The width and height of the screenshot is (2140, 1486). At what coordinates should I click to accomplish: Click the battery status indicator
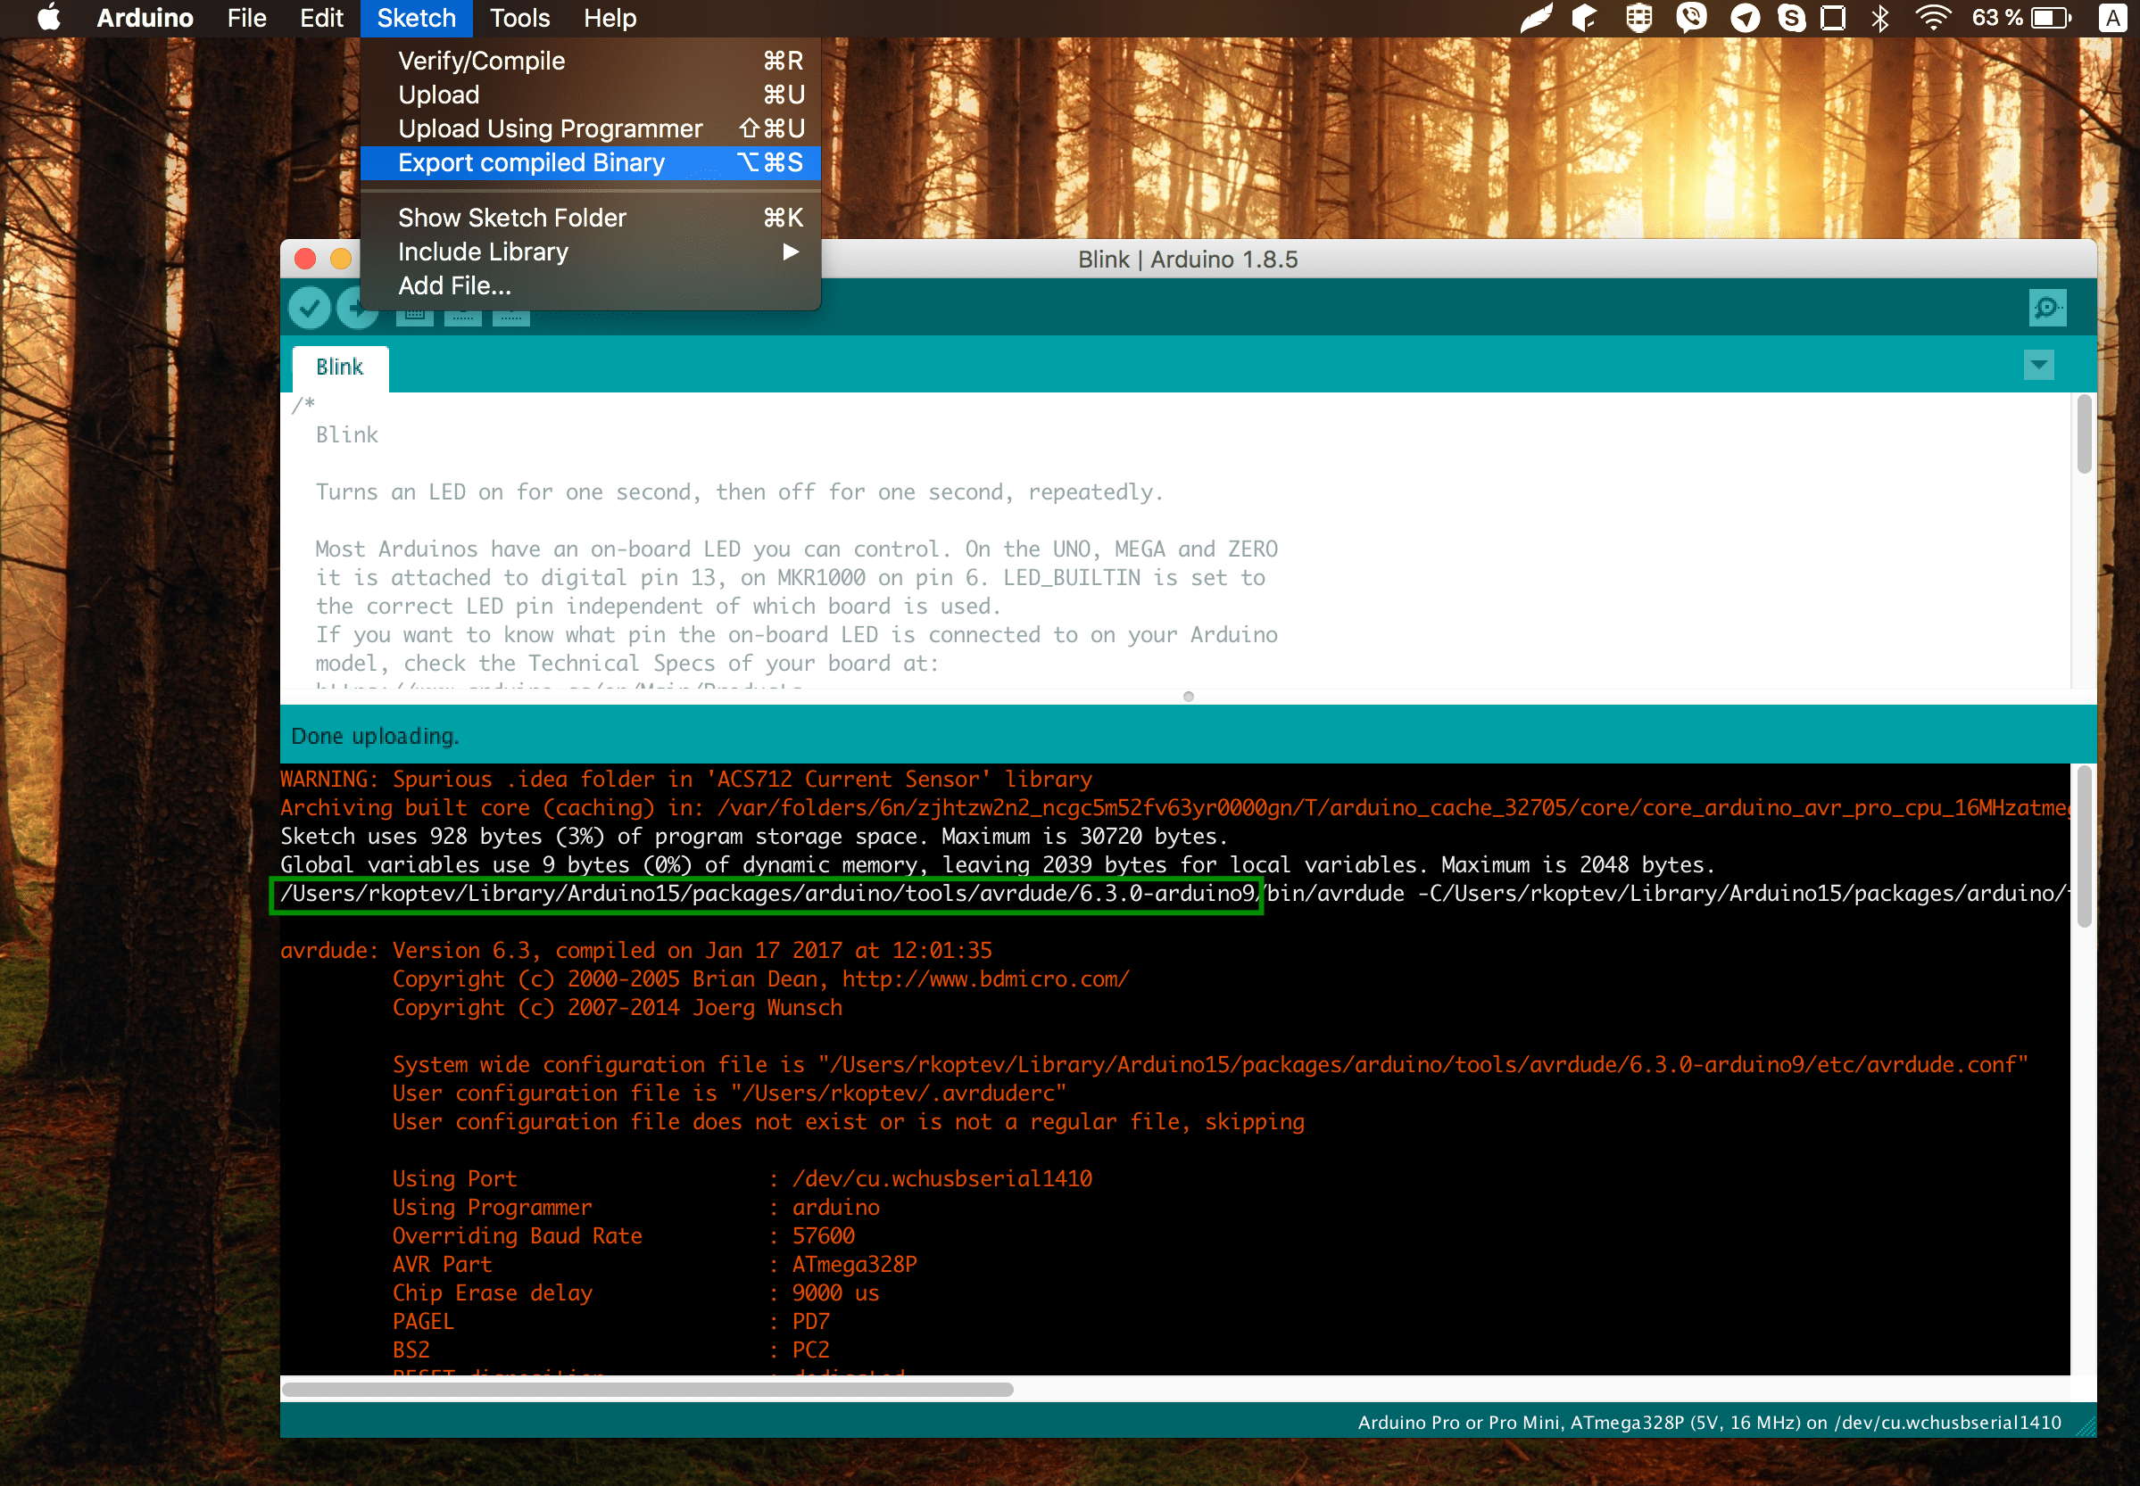(x=2050, y=18)
